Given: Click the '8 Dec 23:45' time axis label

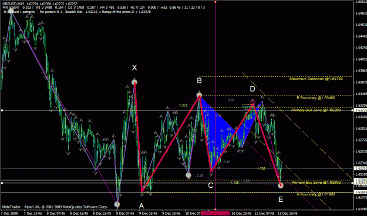Looking at the screenshot, I should (102, 214).
